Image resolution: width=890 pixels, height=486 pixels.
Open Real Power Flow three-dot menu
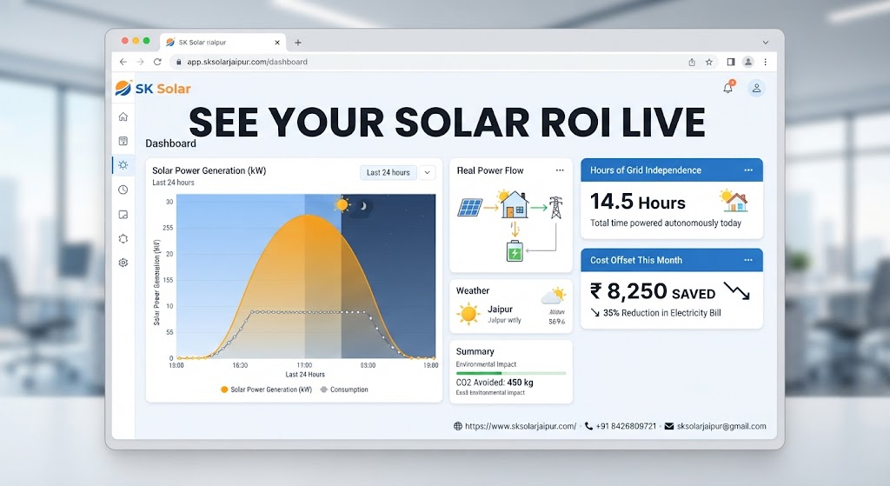(x=560, y=170)
